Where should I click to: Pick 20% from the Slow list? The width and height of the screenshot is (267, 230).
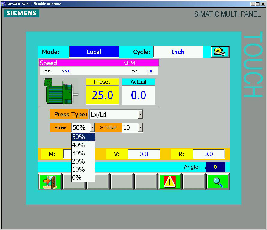point(83,161)
